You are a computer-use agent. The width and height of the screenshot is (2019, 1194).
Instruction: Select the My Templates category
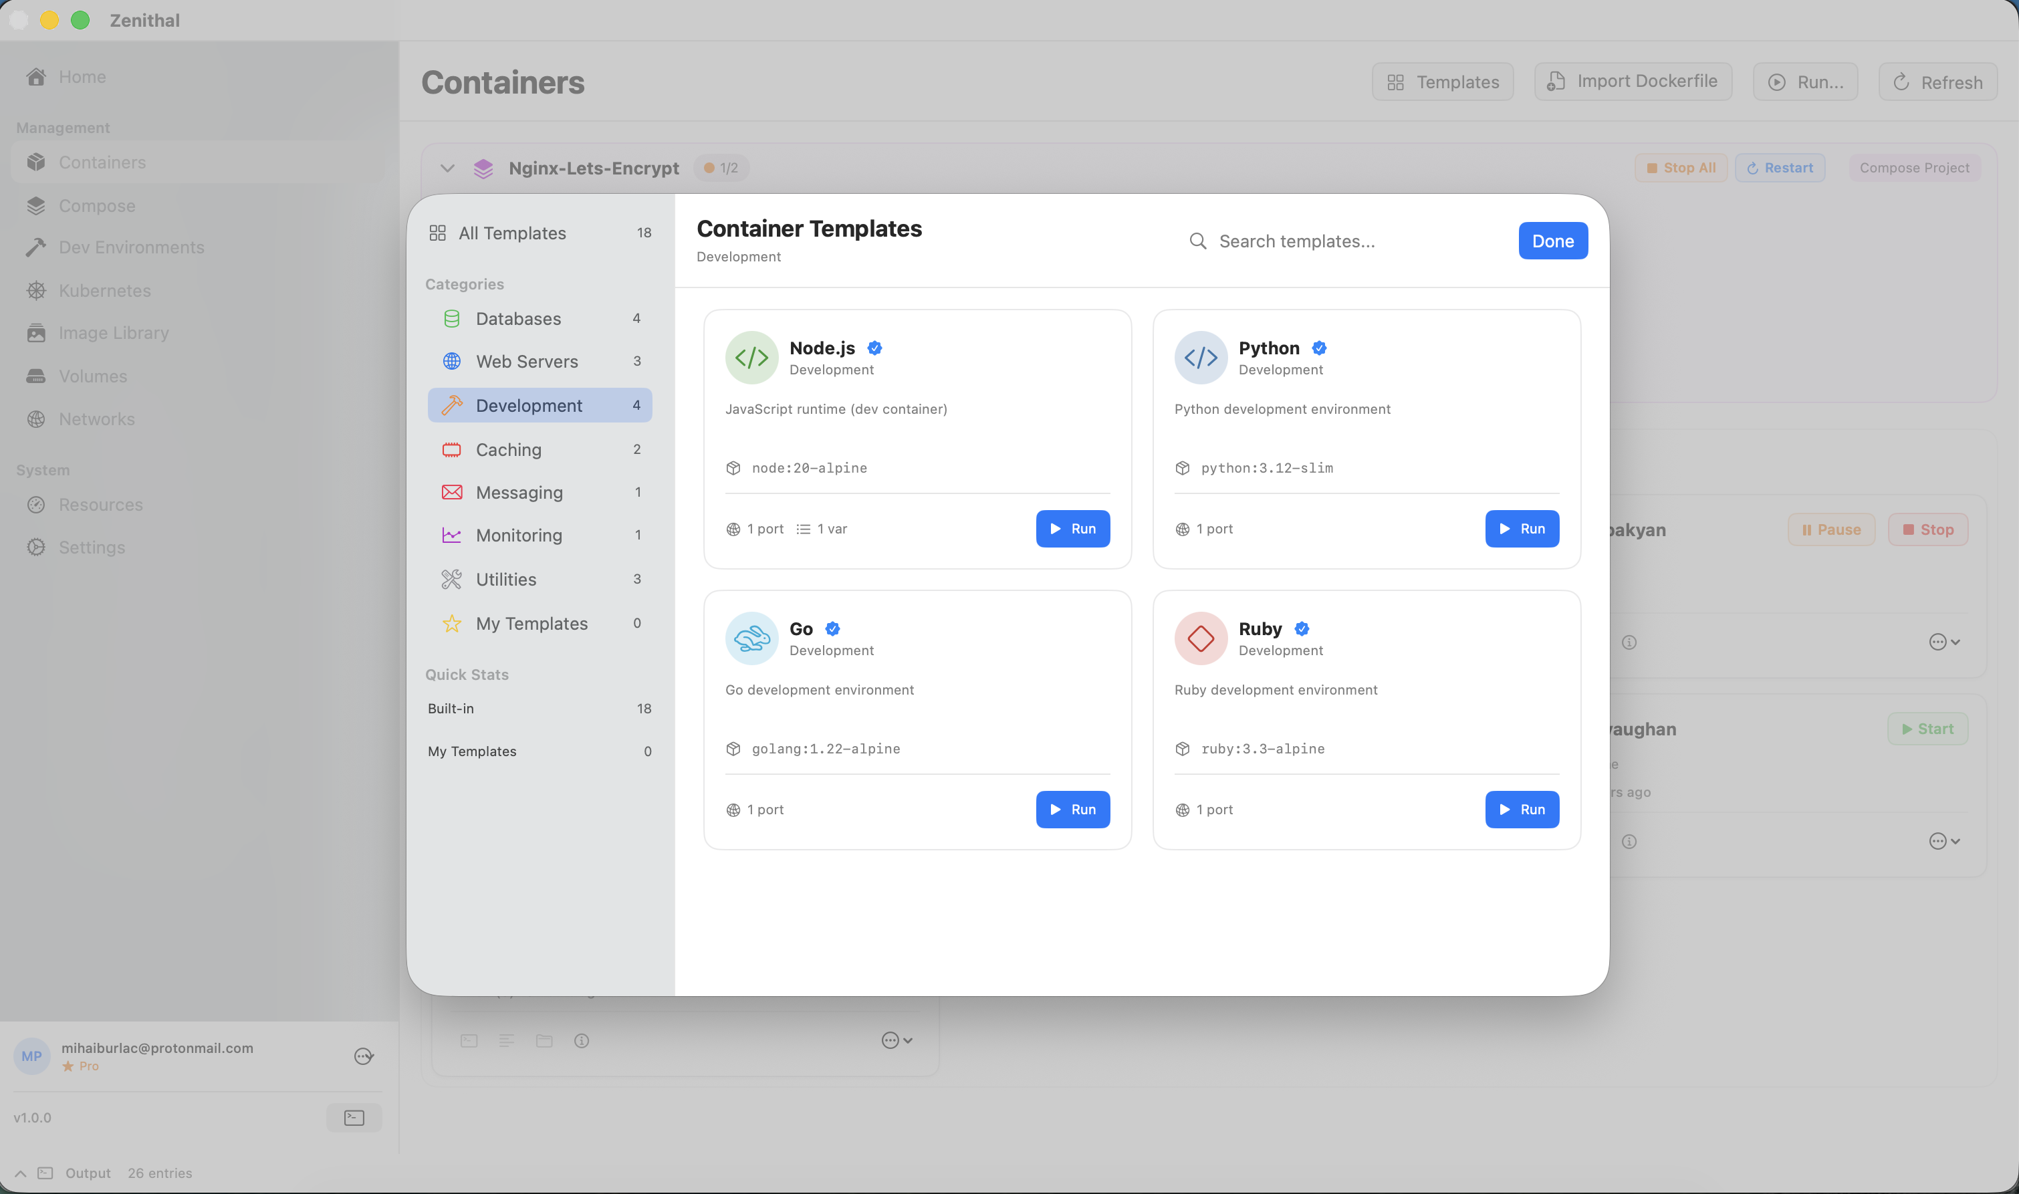pos(531,623)
